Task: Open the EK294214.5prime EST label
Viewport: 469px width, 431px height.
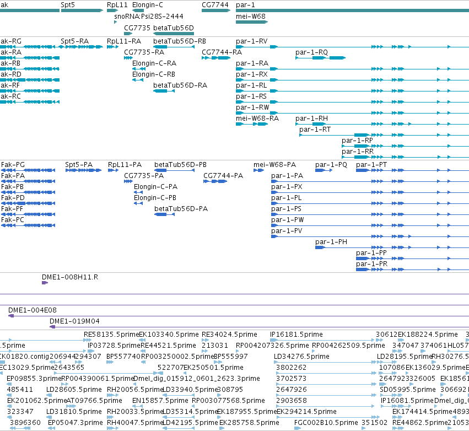Action: tap(306, 412)
